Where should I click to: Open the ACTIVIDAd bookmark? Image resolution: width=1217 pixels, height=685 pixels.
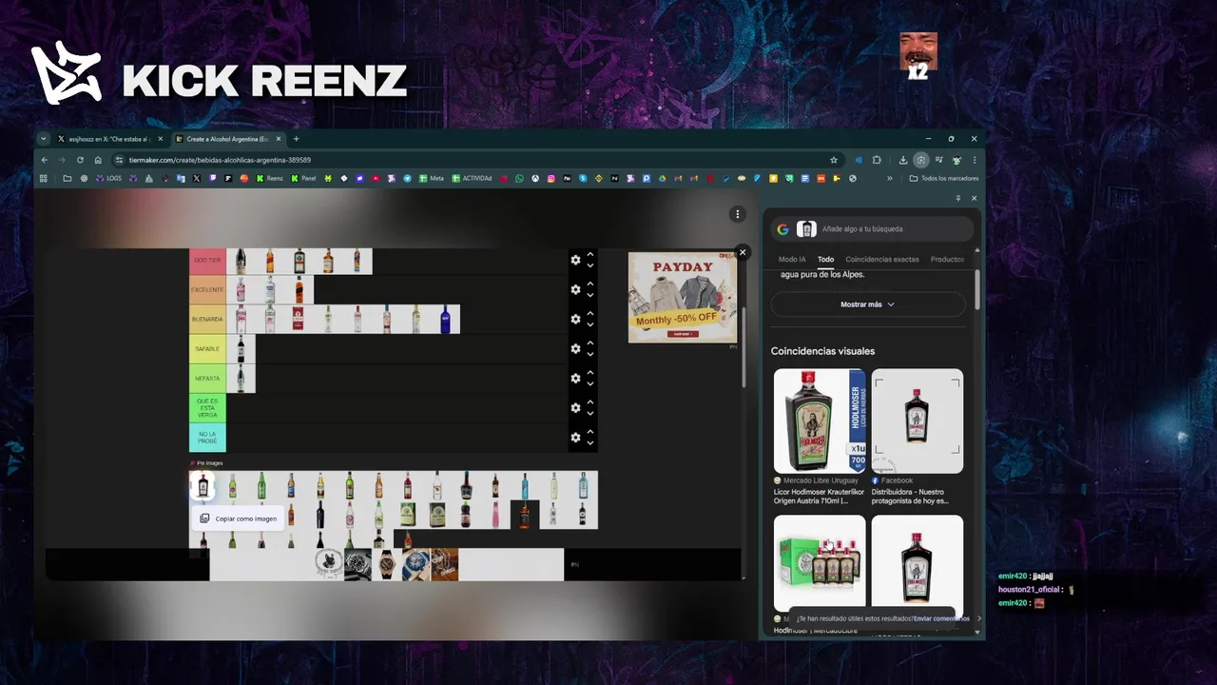tap(472, 178)
